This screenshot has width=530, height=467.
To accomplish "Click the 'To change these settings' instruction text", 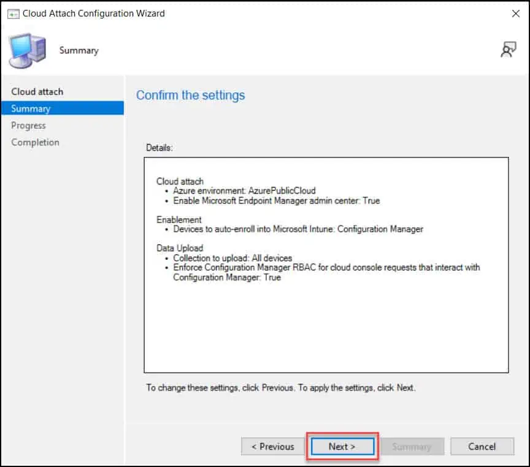I will (280, 388).
